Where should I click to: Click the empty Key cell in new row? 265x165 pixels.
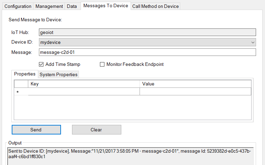[x=84, y=91]
